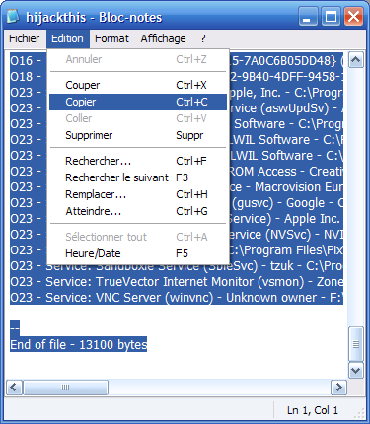Click greyed-out Coller entry

click(138, 118)
